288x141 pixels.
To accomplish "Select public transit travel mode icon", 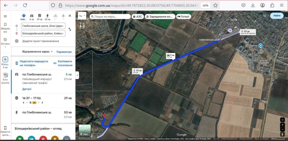I will coord(39,16).
